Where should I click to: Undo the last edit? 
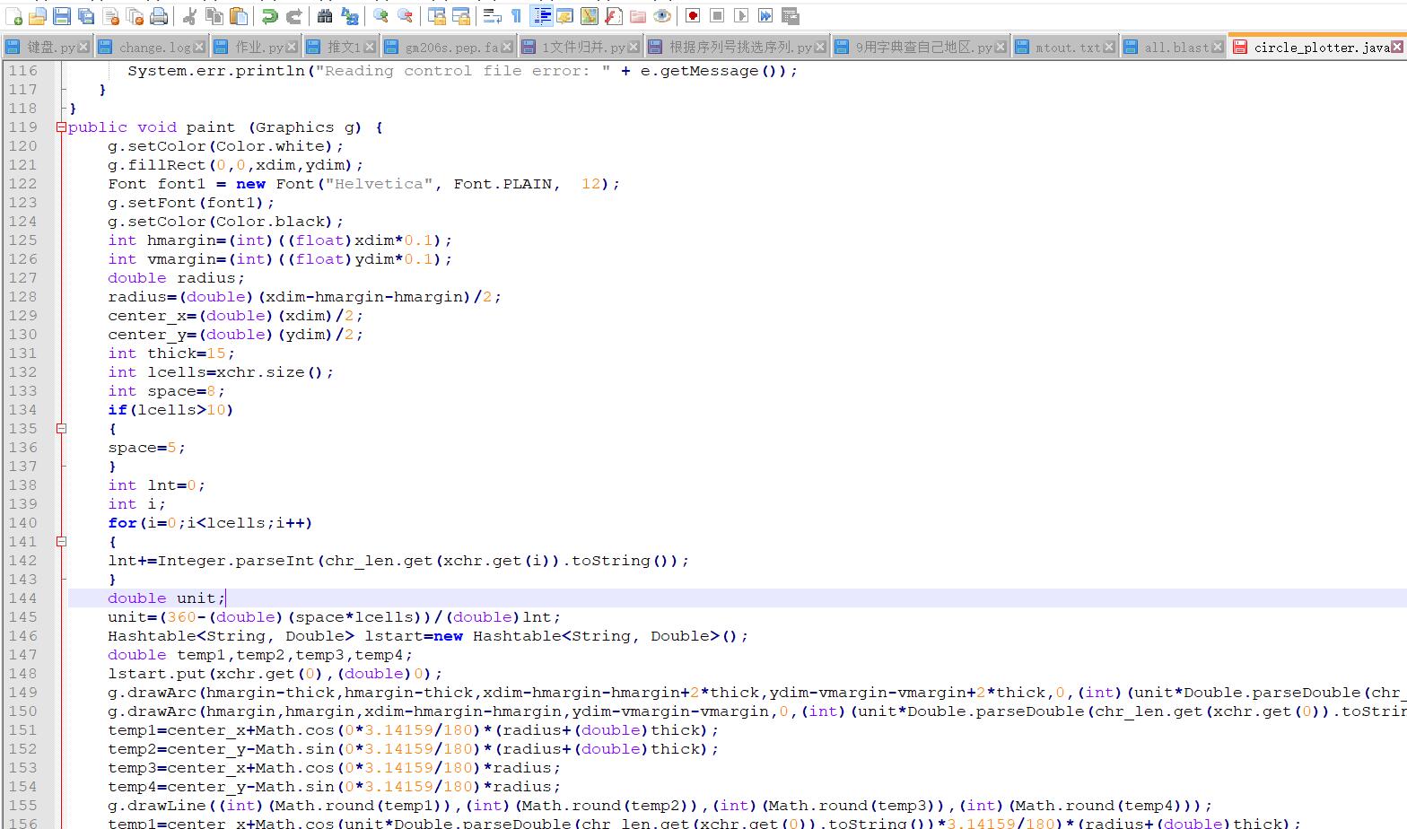[269, 16]
